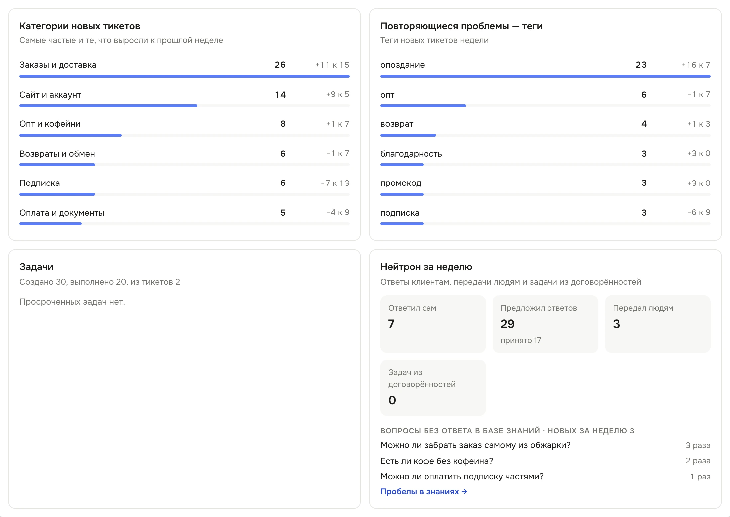
Task: Select the 'Возвраты и обмен' category label
Action: point(57,154)
